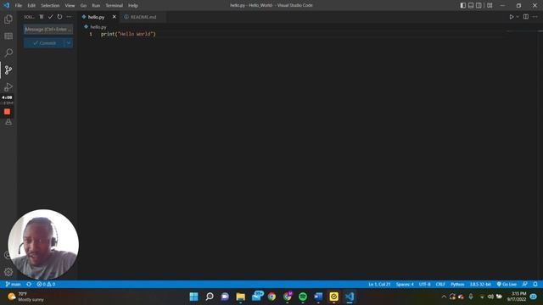Open File Explorer from the taskbar
This screenshot has width=543, height=305.
240,297
